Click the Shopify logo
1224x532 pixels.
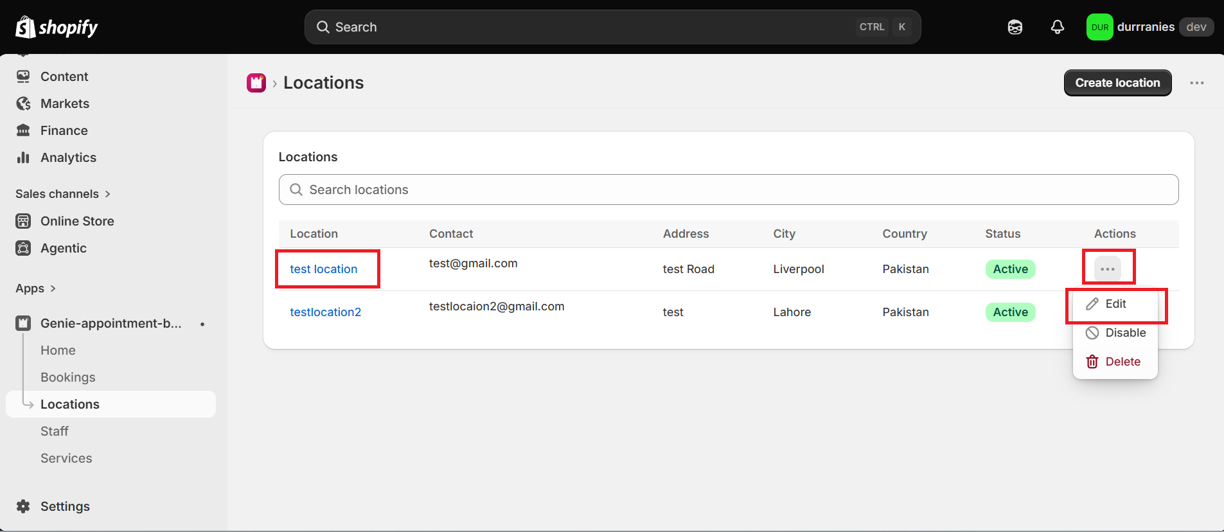coord(57,27)
